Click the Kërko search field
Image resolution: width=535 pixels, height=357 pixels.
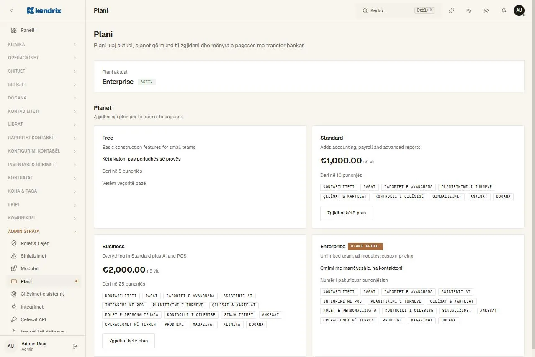[x=398, y=10]
